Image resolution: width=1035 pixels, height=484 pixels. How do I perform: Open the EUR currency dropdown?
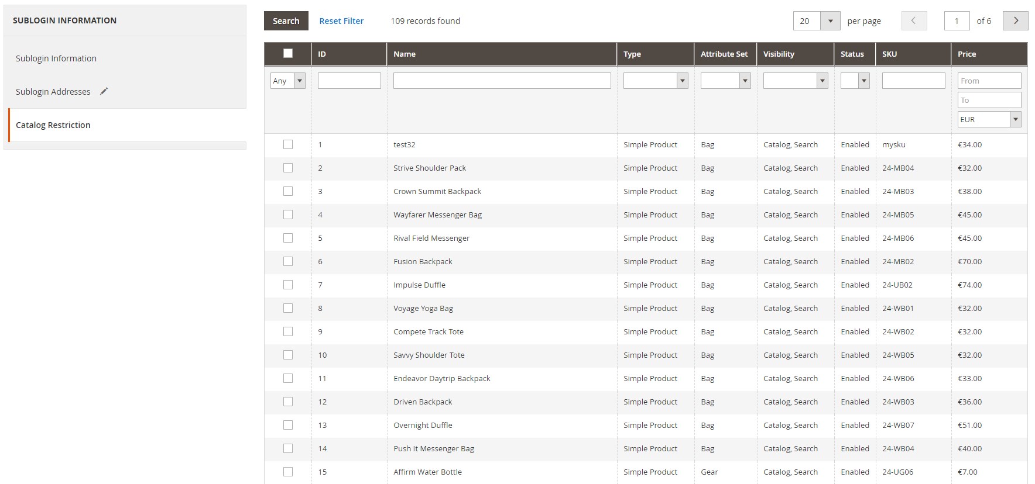(989, 119)
